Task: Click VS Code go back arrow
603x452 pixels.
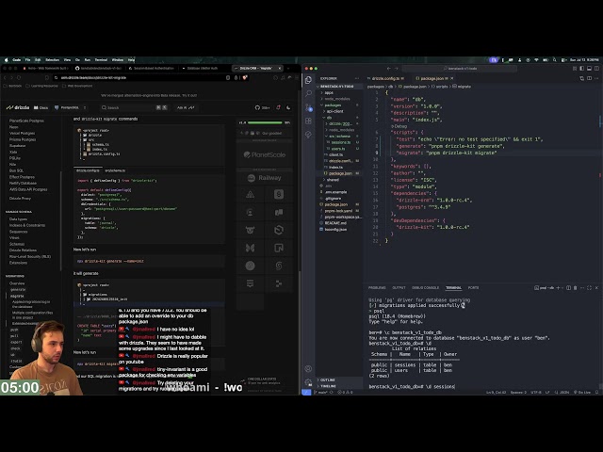Action: pos(388,69)
